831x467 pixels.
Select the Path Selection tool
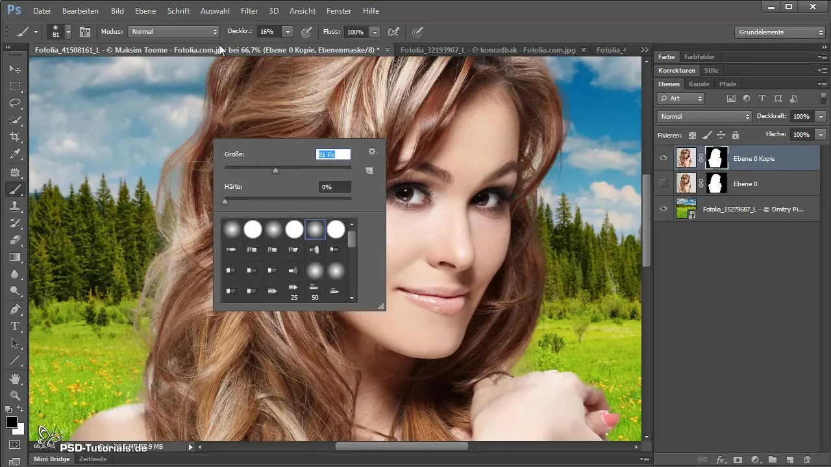coord(15,343)
